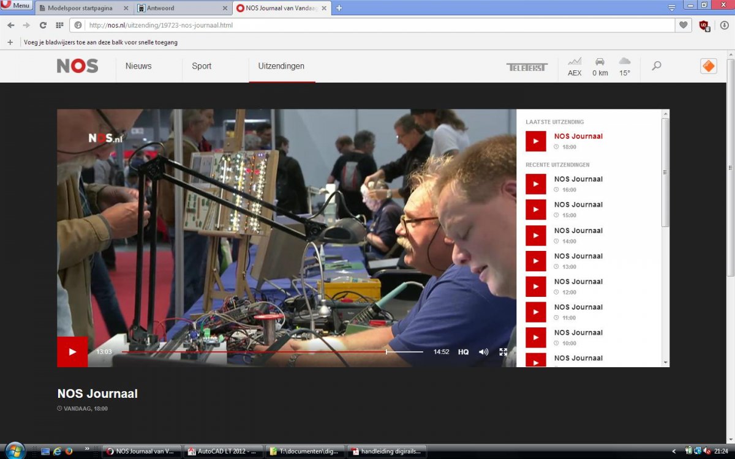Show hidden tray icons arrow
The height and width of the screenshot is (459, 735).
click(674, 452)
